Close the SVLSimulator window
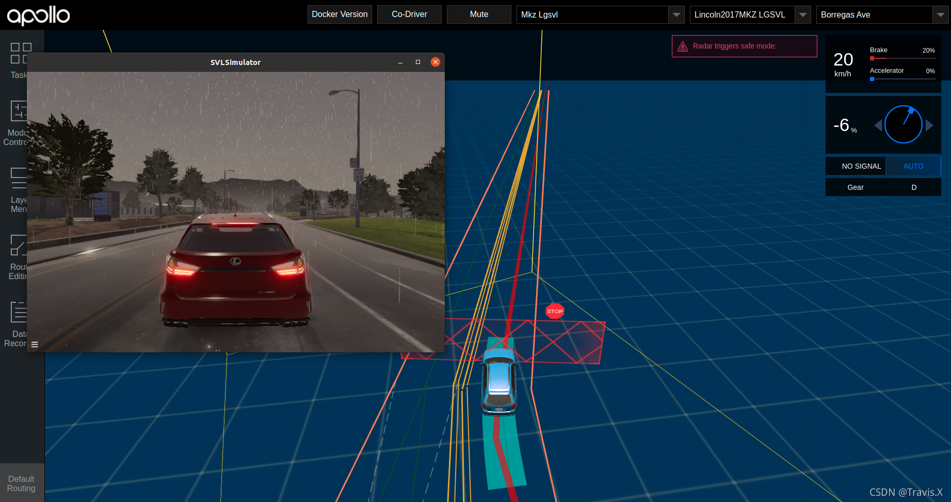Screen dimensions: 951x502 click(436, 62)
